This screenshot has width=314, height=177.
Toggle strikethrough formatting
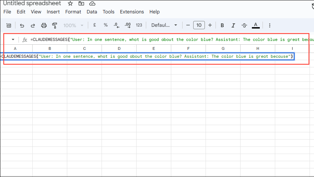(244, 25)
